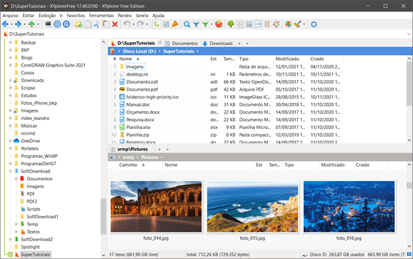Click the colorful pie ball toolbar icon
Viewport: 413px width, 259px height.
tap(219, 25)
